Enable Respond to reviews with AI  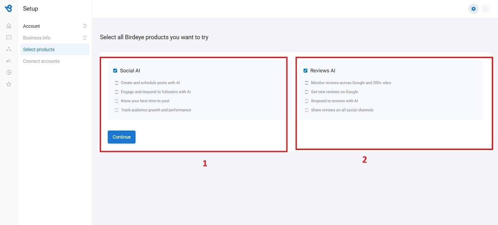[307, 101]
